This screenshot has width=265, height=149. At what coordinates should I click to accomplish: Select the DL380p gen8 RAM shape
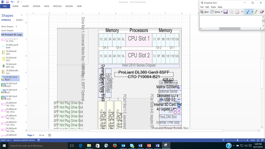[x=10, y=46]
